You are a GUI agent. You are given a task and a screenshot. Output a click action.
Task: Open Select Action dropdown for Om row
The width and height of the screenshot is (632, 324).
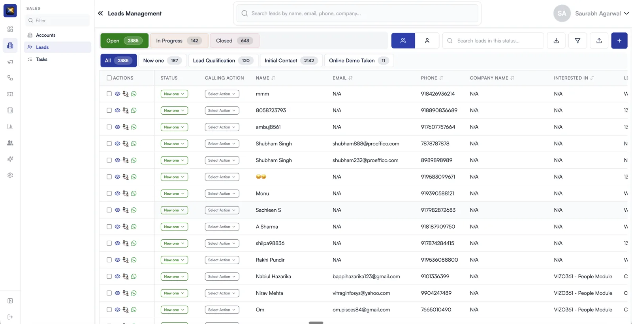point(222,310)
